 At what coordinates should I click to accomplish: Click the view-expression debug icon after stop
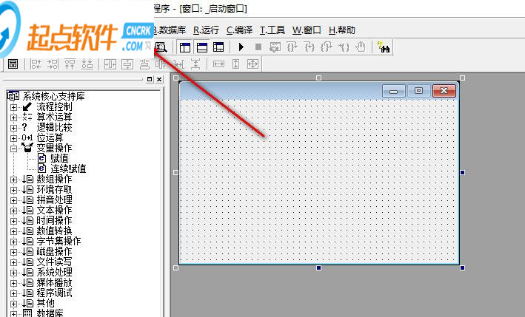tap(275, 47)
